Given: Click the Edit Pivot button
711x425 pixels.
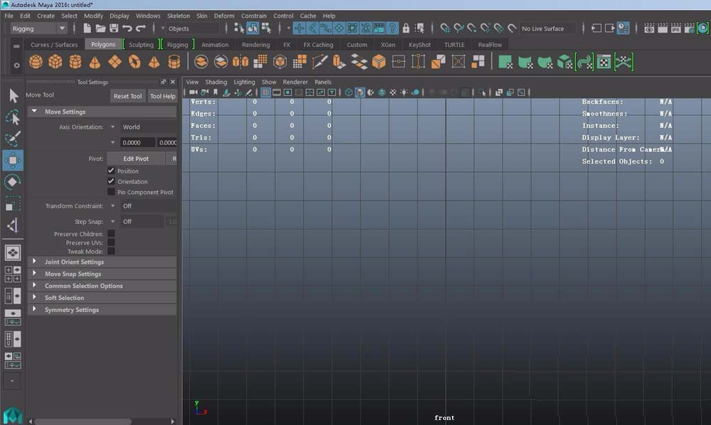Looking at the screenshot, I should [136, 158].
